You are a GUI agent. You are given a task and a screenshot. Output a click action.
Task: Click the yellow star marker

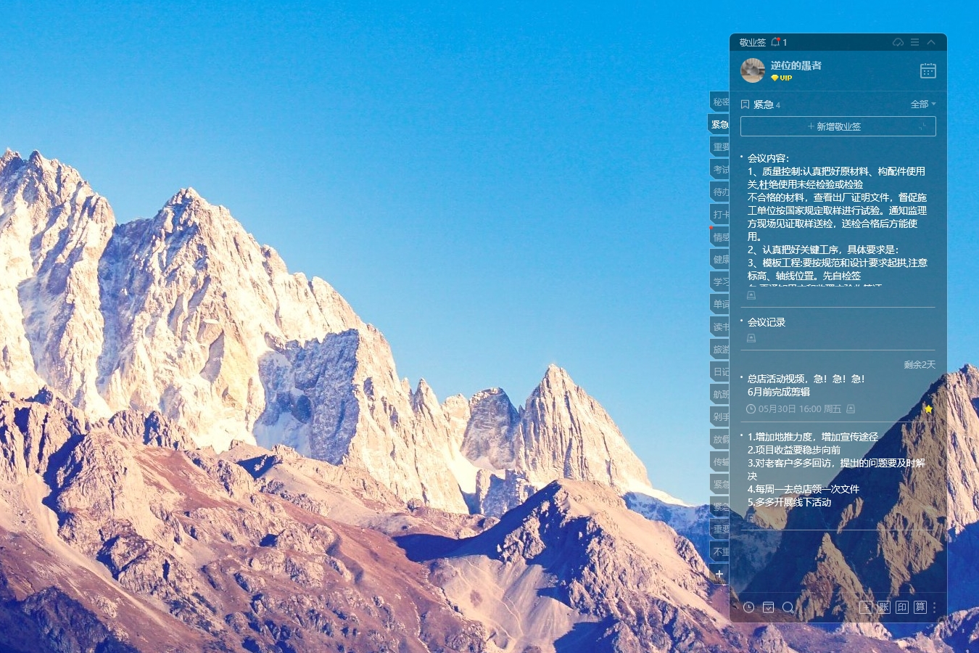tap(928, 409)
